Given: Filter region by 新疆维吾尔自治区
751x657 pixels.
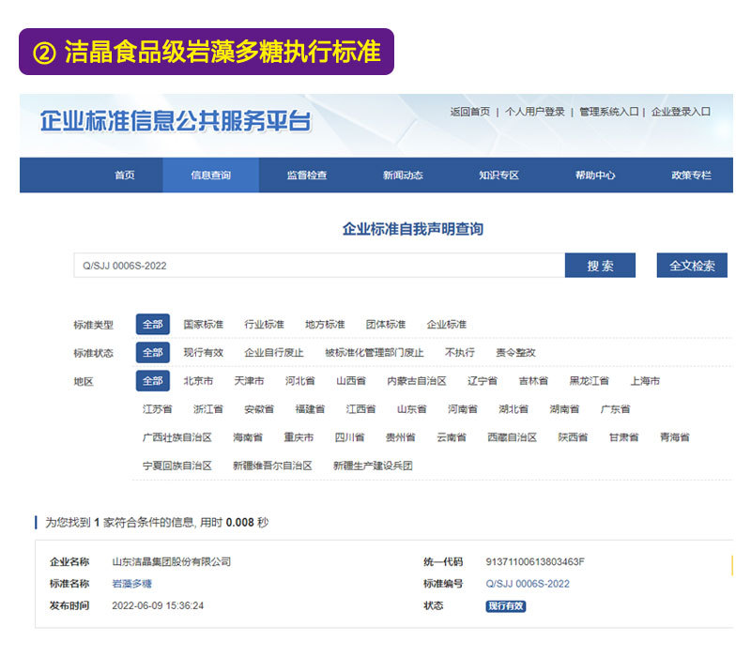Looking at the screenshot, I should (272, 466).
